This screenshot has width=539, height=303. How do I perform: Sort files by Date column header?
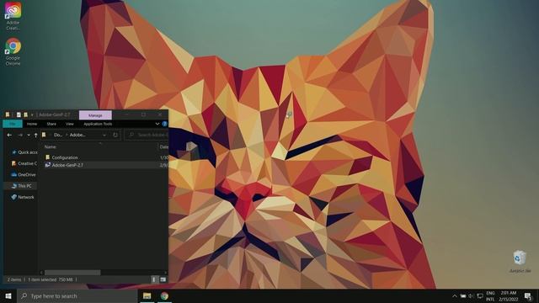[x=163, y=146]
